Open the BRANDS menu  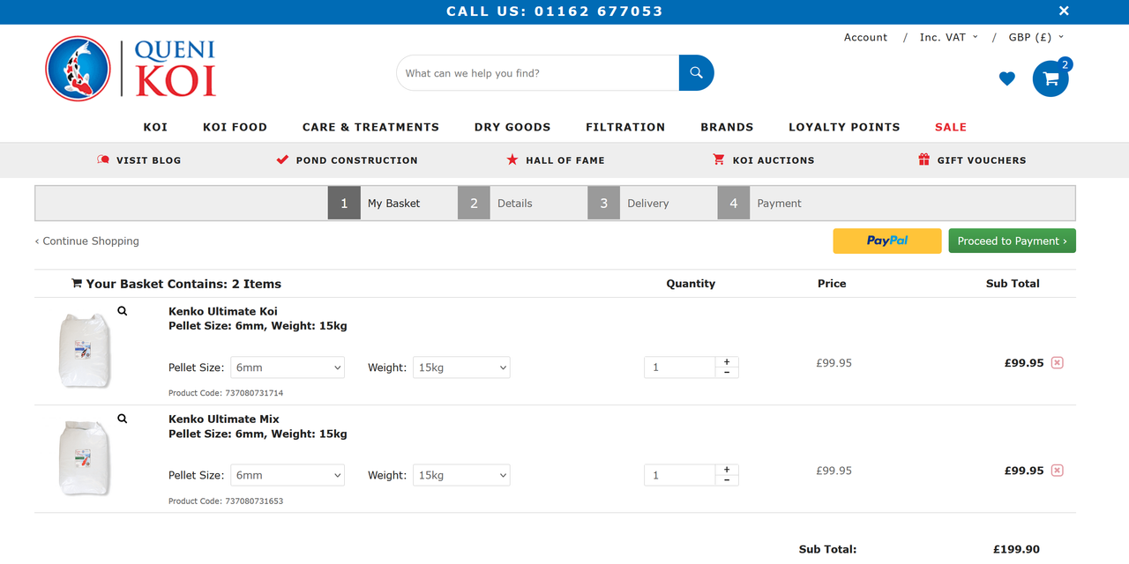pyautogui.click(x=727, y=127)
